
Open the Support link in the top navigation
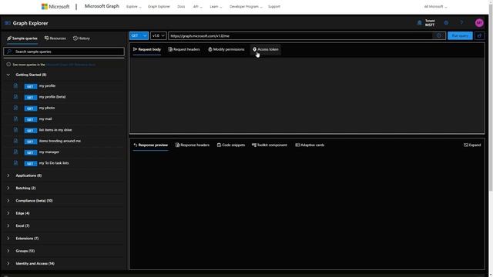click(274, 7)
